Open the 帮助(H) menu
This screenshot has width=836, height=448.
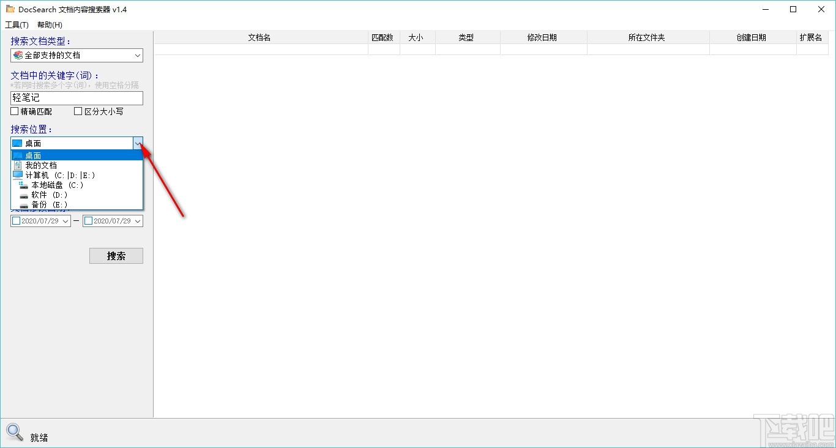(48, 24)
